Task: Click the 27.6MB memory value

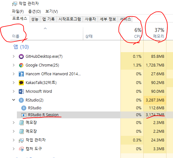Action: tap(158, 74)
